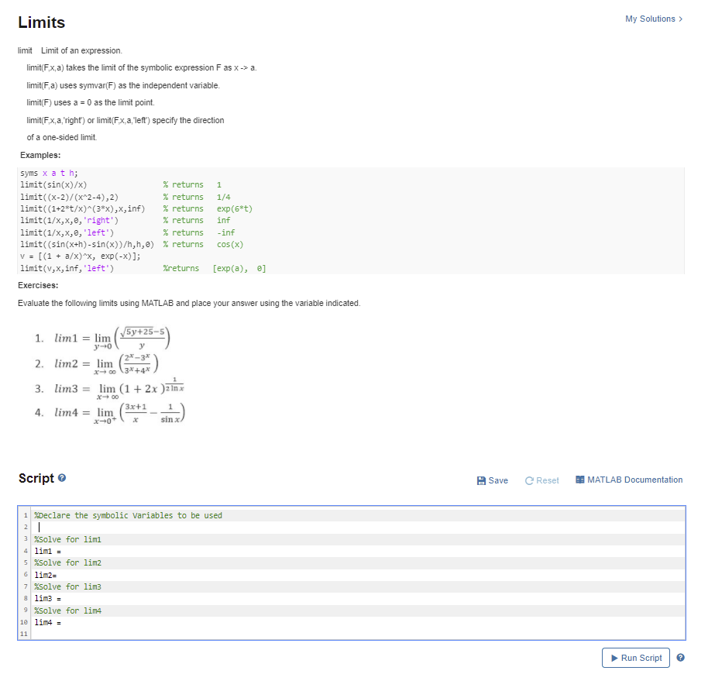Click the Reset text label
The height and width of the screenshot is (681, 715).
point(547,481)
